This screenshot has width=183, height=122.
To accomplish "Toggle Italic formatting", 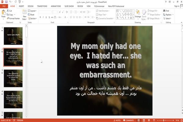I will [x=43, y=17].
